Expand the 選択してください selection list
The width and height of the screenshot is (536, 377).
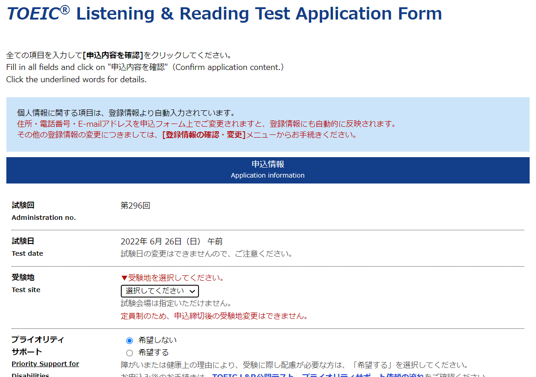159,291
